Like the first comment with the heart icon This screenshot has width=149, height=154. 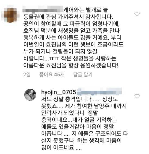(137, 14)
